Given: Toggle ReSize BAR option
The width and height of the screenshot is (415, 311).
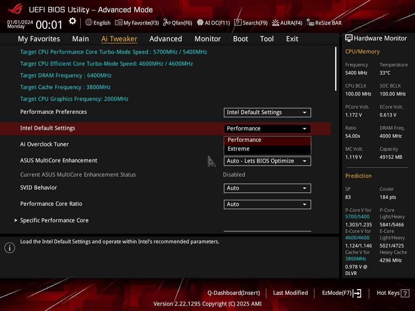Looking at the screenshot, I should 324,23.
